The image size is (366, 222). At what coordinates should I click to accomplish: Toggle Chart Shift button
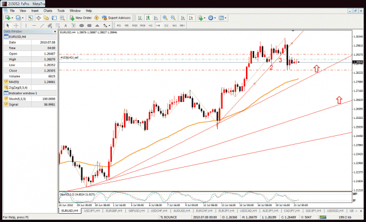[x=191, y=18]
